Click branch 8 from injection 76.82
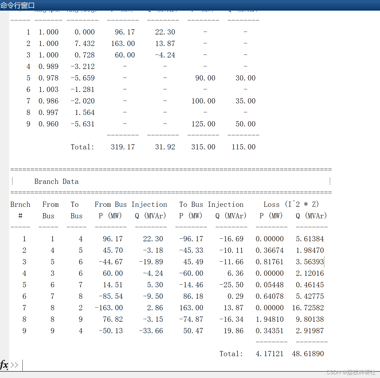This screenshot has height=378, width=380. [x=113, y=319]
